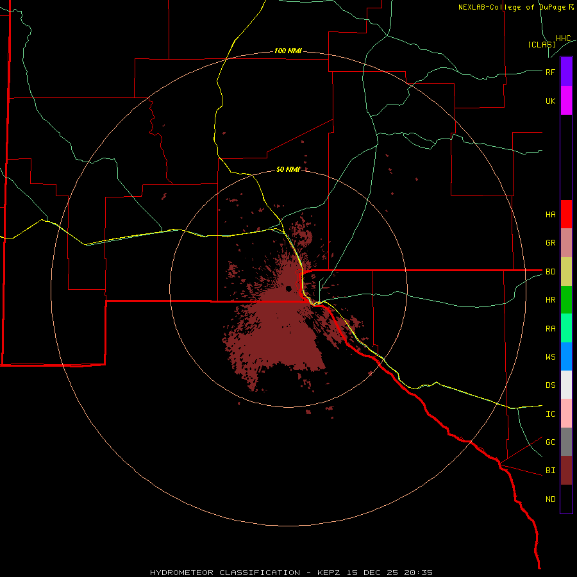The width and height of the screenshot is (577, 577).
Task: Click the HHC product code label
Action: pos(563,38)
